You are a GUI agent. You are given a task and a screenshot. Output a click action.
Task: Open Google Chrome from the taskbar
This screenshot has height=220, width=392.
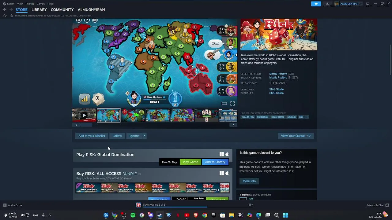pos(205,215)
